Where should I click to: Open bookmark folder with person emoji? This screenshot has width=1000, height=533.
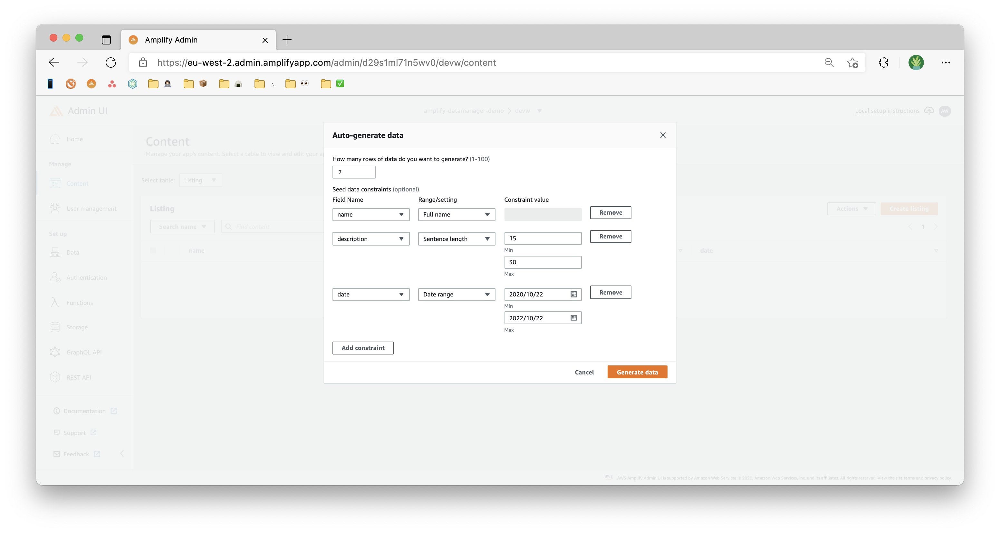[159, 83]
